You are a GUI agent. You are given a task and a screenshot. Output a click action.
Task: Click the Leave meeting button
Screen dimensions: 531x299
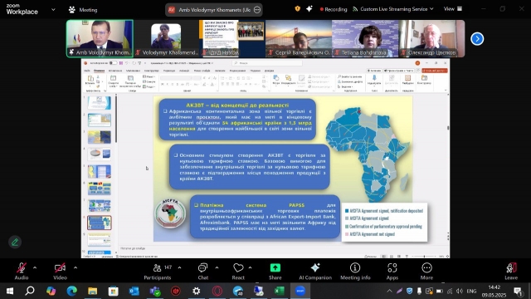511,272
